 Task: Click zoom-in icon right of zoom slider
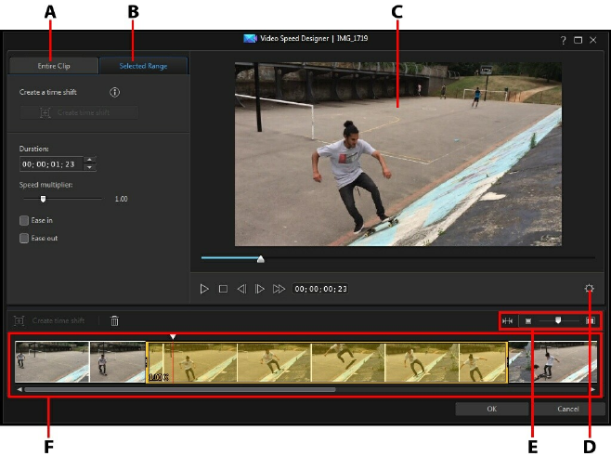(x=590, y=320)
